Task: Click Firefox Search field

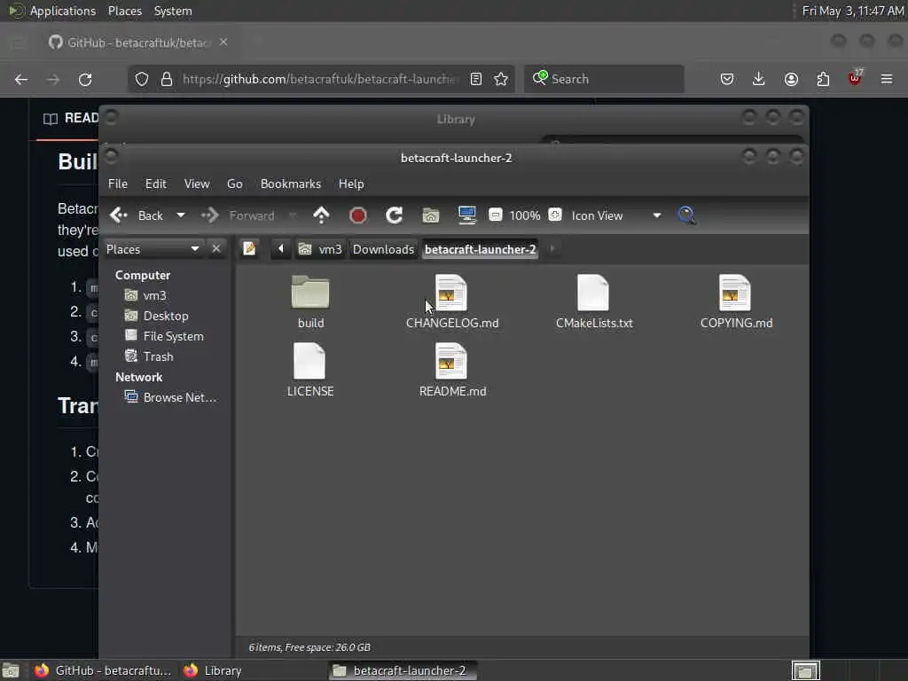Action: pos(604,79)
